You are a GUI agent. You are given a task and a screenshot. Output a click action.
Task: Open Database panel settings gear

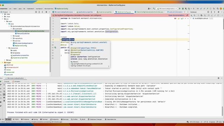pyautogui.click(x=218, y=12)
